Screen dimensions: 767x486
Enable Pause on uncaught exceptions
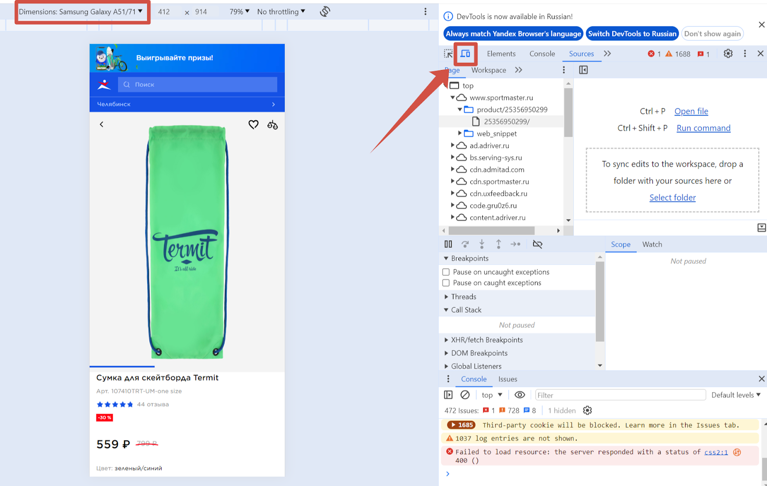coord(446,272)
